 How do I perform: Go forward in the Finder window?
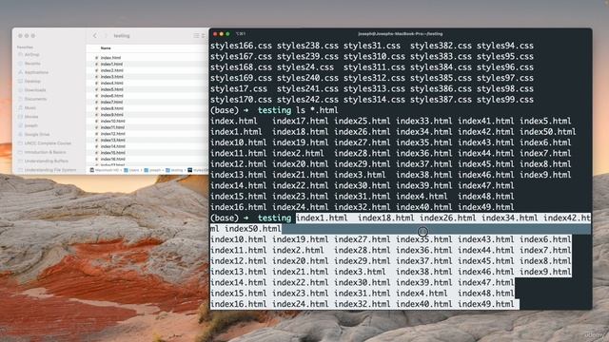[105, 36]
